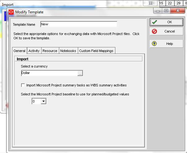Image resolution: width=187 pixels, height=153 pixels.
Task: Click the Dollar currency field
Action: 50,73
